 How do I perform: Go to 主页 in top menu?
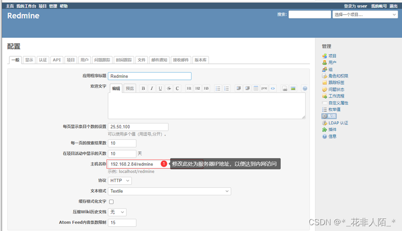point(10,6)
